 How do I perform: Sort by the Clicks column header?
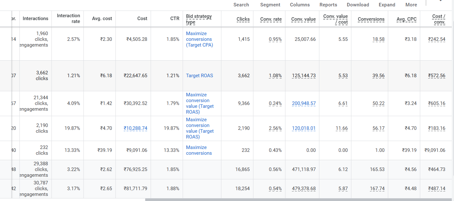[243, 19]
